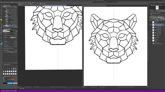Viewport: 165px width, 92px height.
Task: Hide Layer 1 via its eye icon
Action: (x=150, y=40)
